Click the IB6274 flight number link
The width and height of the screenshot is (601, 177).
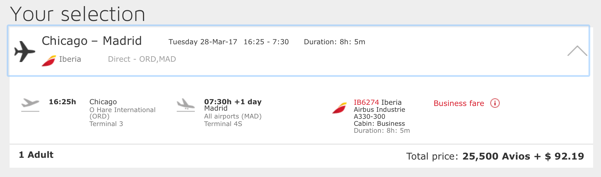[x=366, y=102]
